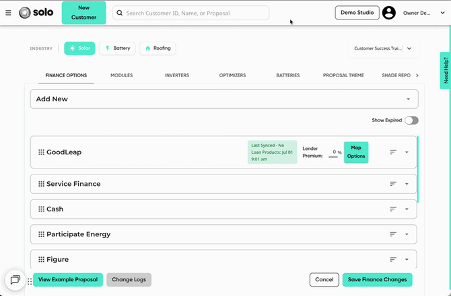This screenshot has height=296, width=451.
Task: Grab the GoodLeap drag handle
Action: point(41,152)
